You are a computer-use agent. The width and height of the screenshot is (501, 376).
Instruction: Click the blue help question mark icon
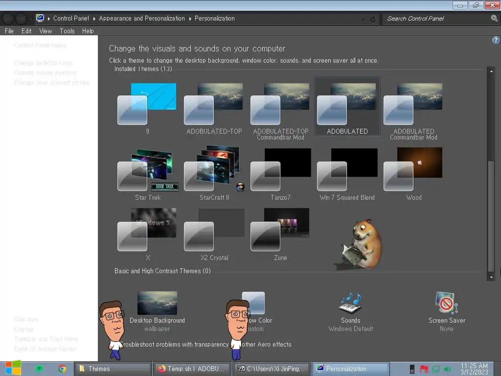pos(496,40)
